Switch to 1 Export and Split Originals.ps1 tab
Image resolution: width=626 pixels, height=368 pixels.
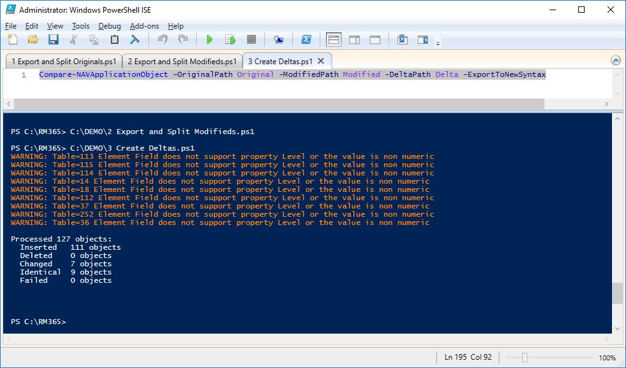tap(64, 61)
